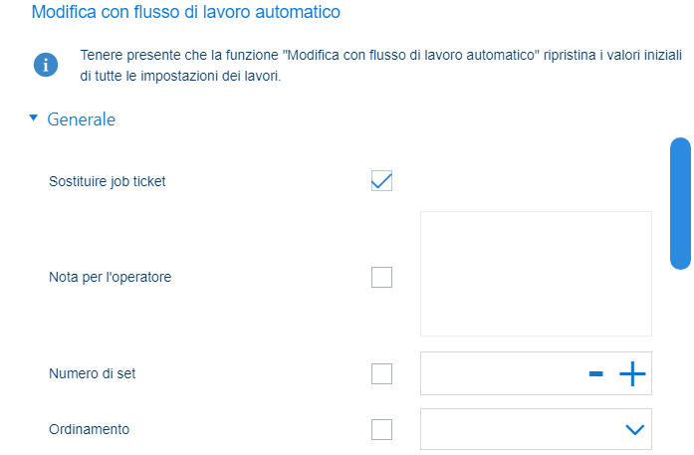Uncheck the Sostituire job ticket checkbox
This screenshot has height=455, width=694.
(381, 180)
